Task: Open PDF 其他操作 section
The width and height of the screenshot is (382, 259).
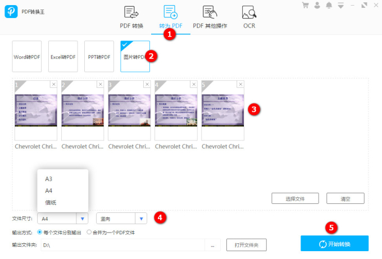Action: [210, 17]
